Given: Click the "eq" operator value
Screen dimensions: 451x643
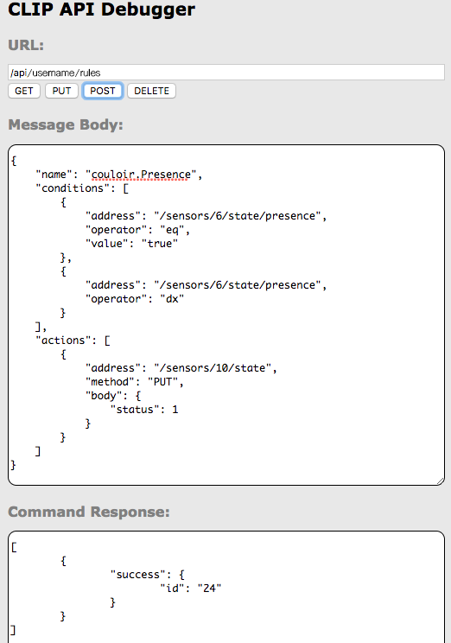Looking at the screenshot, I should pos(172,230).
